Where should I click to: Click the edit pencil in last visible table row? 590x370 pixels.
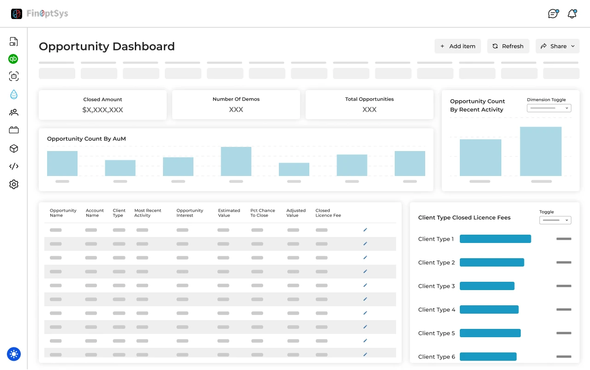click(365, 354)
